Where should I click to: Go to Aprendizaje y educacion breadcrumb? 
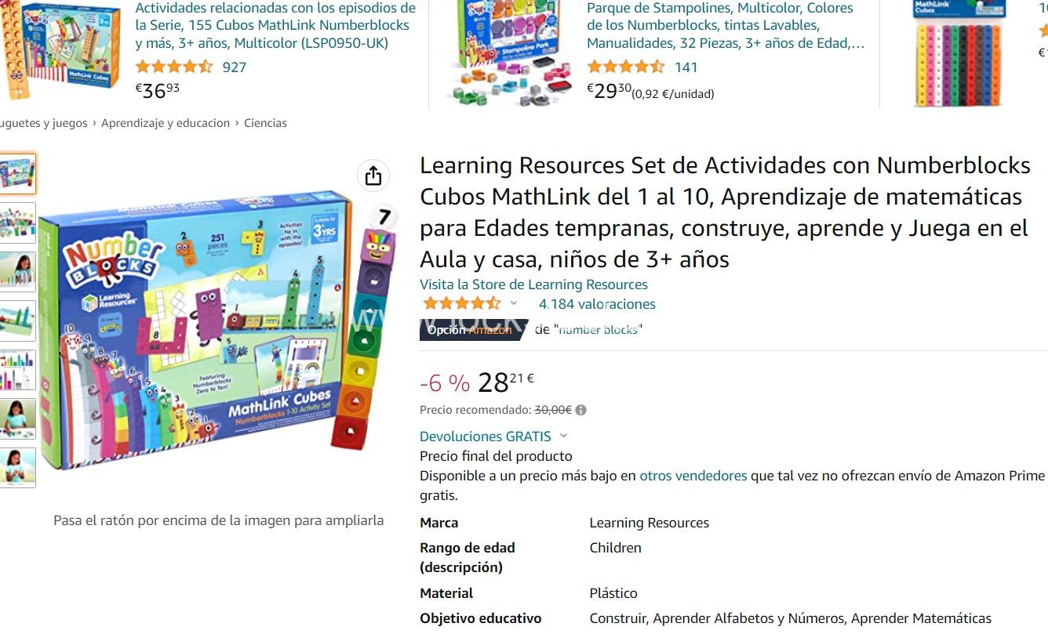166,123
